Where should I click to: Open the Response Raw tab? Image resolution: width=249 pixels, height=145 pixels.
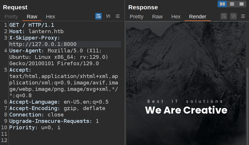(x=157, y=17)
